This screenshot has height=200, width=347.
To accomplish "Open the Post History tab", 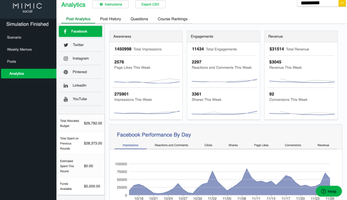I will pos(110,19).
